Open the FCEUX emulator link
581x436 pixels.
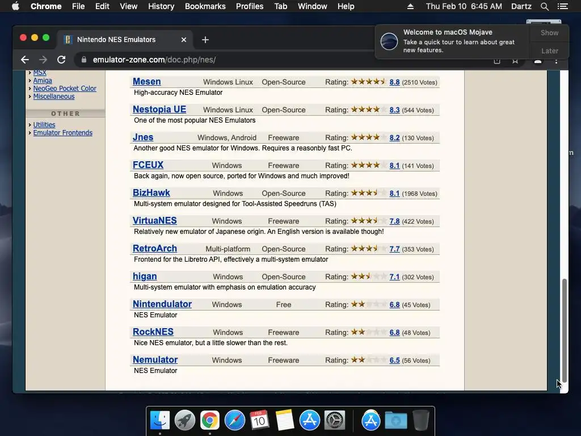pos(148,165)
